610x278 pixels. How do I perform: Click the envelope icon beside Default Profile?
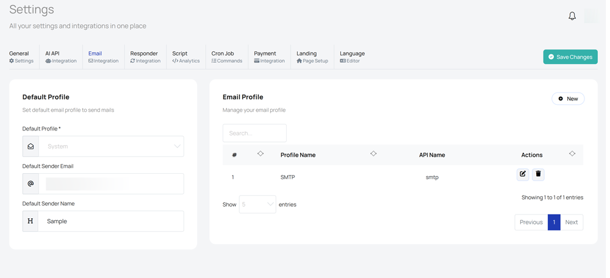click(x=30, y=146)
